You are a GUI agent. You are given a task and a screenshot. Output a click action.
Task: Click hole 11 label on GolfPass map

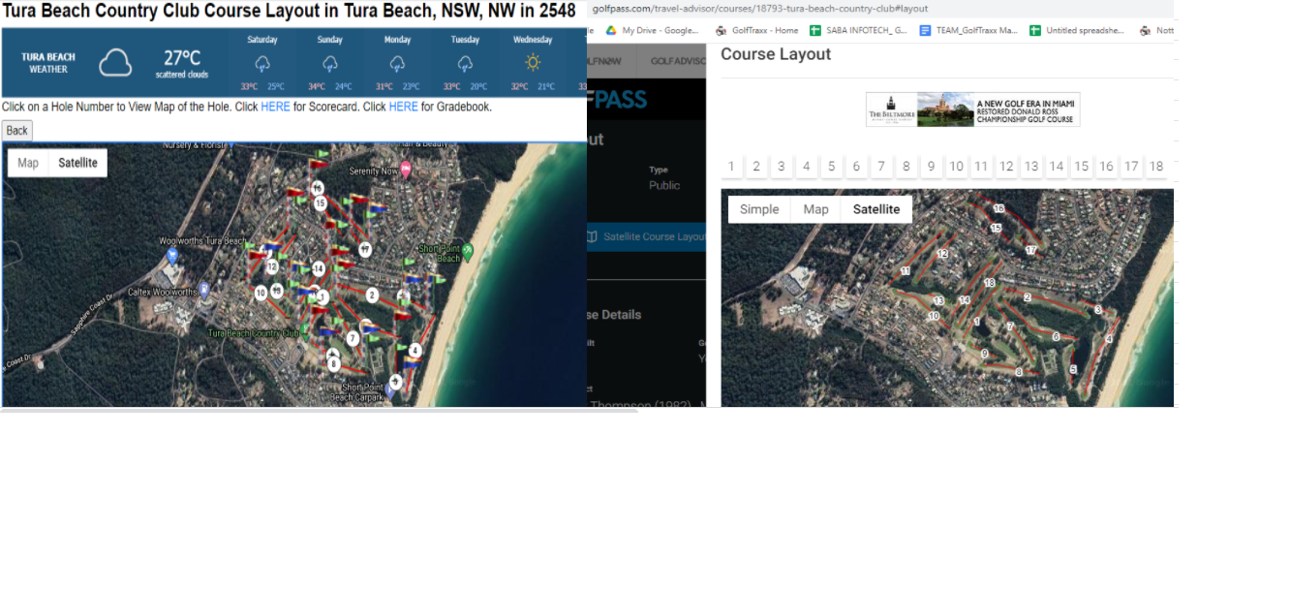click(x=905, y=271)
